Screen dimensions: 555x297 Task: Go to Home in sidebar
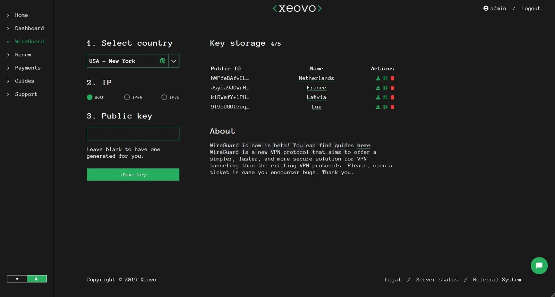(21, 15)
